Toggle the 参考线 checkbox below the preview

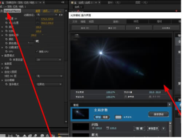126,97
